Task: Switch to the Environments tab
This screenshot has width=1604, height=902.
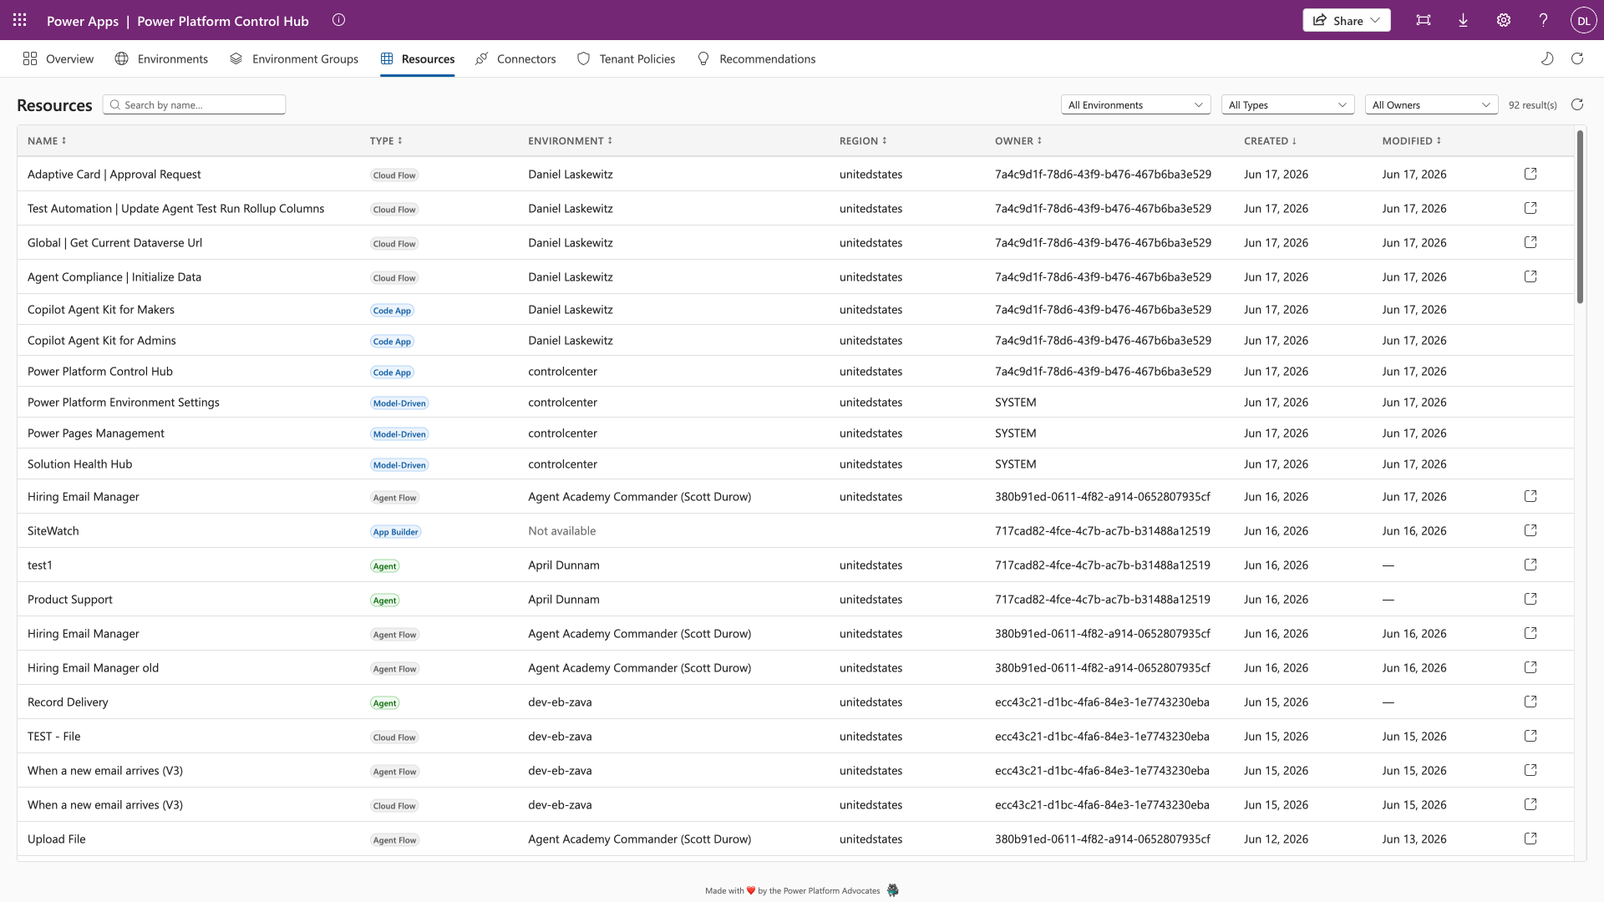Action: [x=161, y=58]
